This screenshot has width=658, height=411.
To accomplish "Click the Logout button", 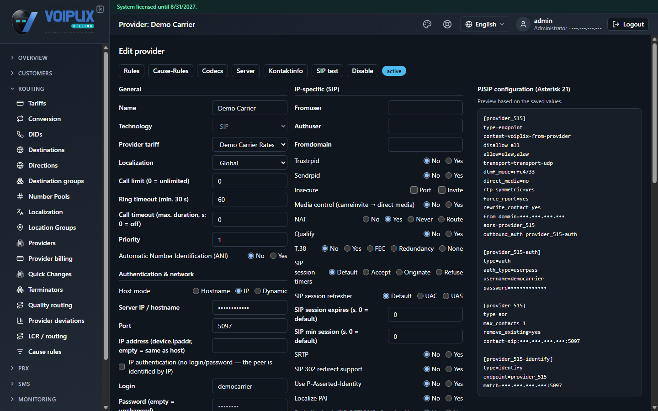I will [628, 24].
